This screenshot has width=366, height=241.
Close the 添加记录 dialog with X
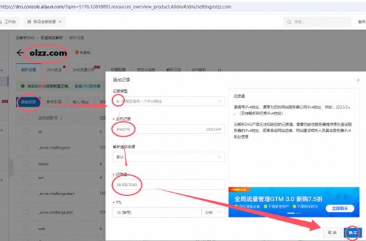point(358,80)
